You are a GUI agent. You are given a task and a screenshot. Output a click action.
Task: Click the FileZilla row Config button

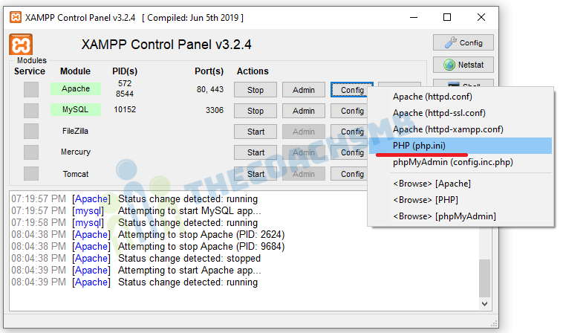tap(349, 132)
